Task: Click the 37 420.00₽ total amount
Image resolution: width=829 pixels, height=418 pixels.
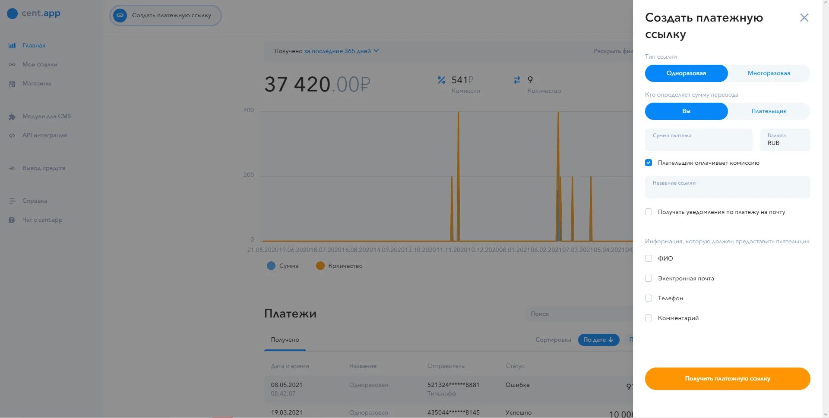Action: click(x=317, y=84)
